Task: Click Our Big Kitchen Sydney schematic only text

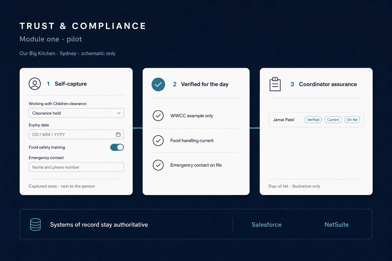Action: [67, 53]
